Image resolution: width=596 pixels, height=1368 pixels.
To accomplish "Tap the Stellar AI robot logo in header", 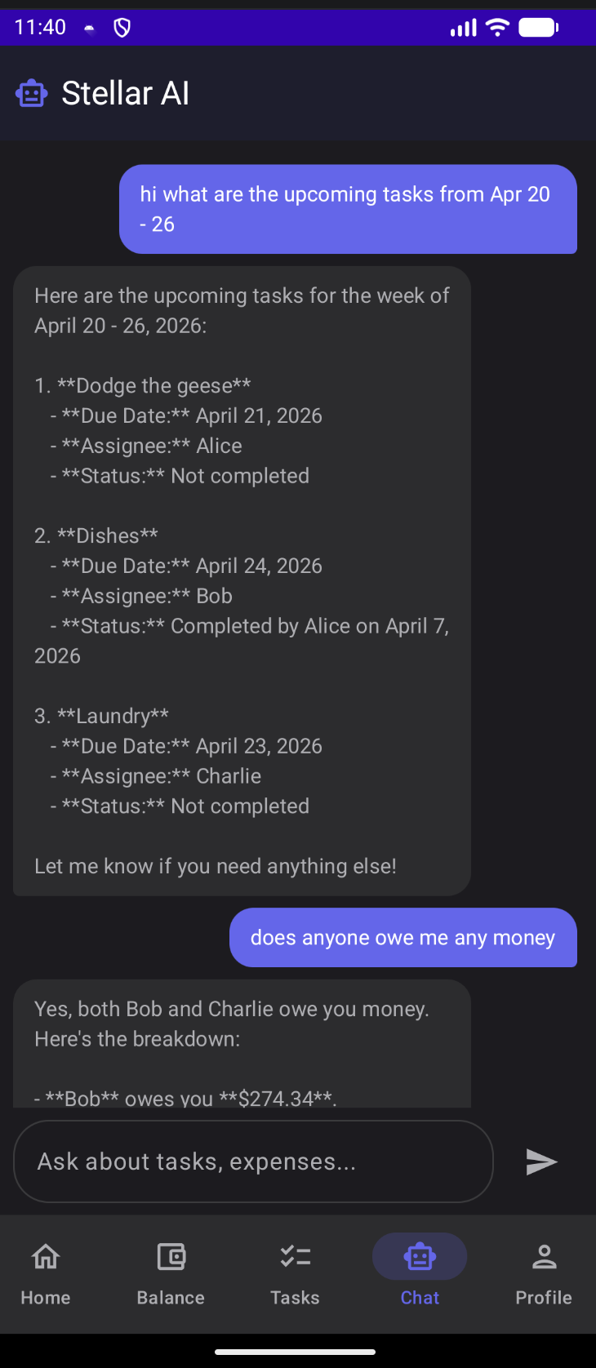I will click(32, 94).
